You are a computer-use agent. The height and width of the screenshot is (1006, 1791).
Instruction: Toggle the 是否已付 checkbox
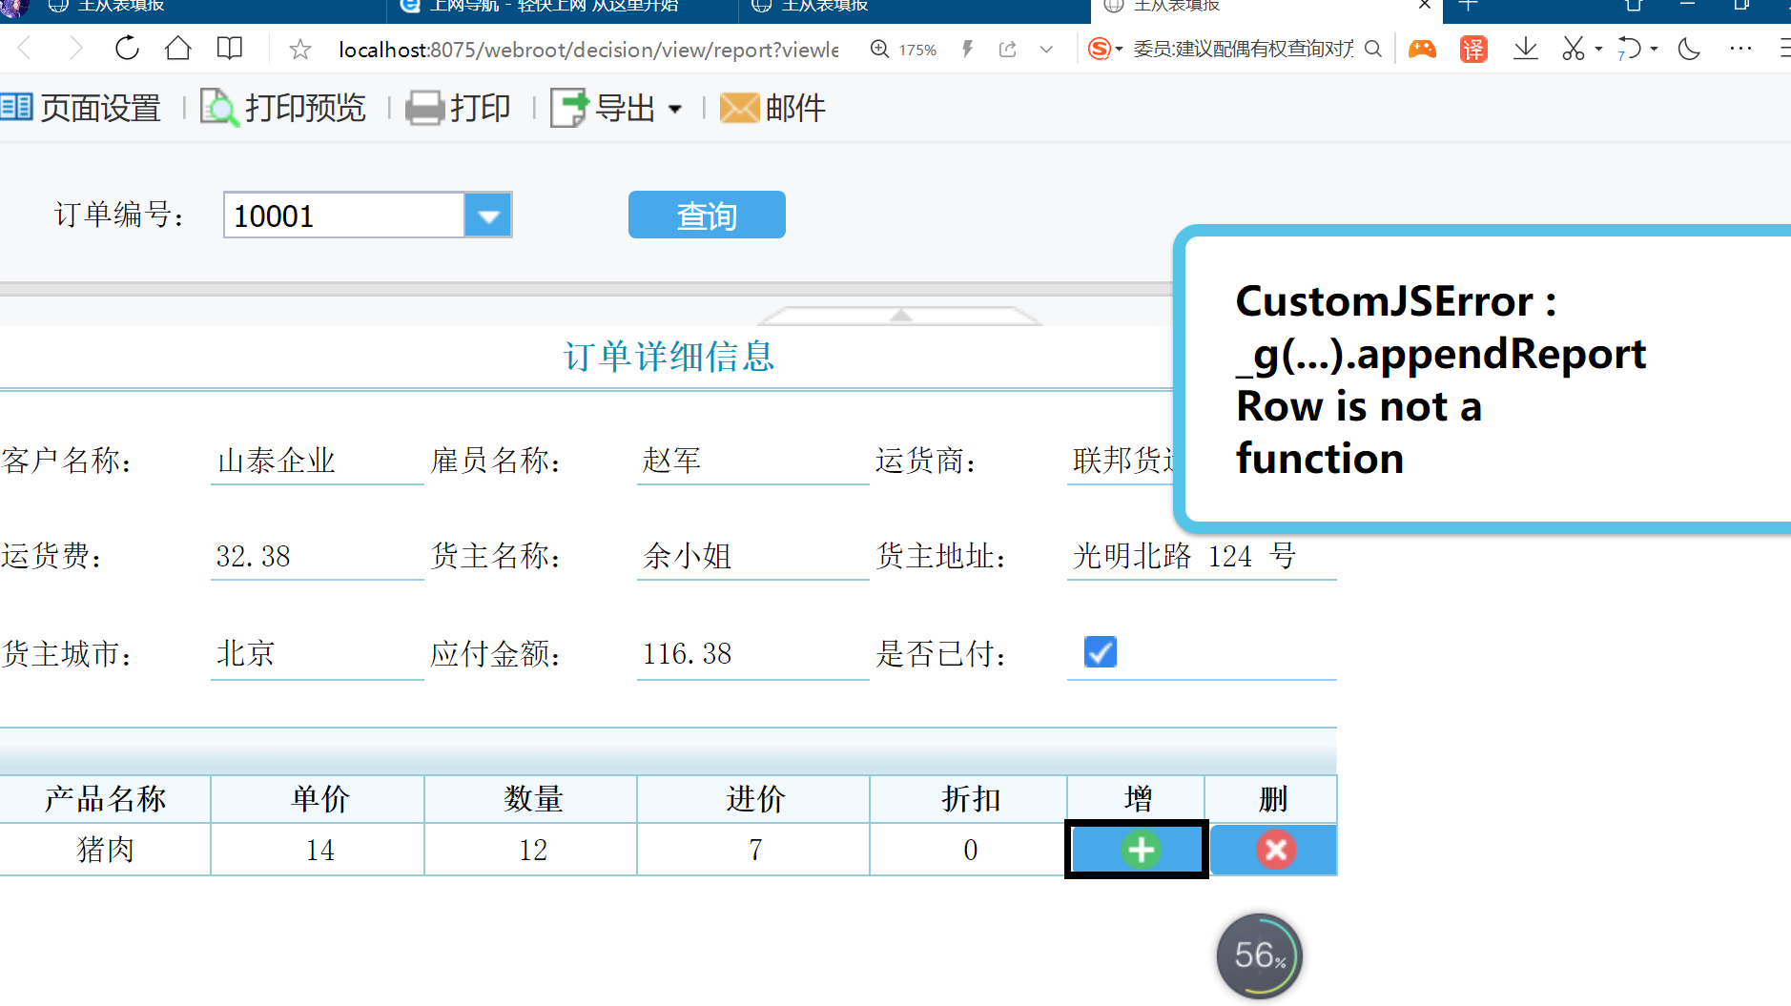1100,652
